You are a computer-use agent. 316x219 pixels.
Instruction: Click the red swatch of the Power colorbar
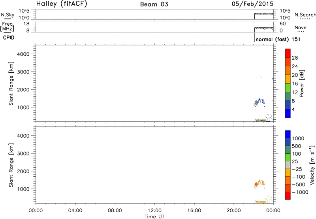coord(288,53)
